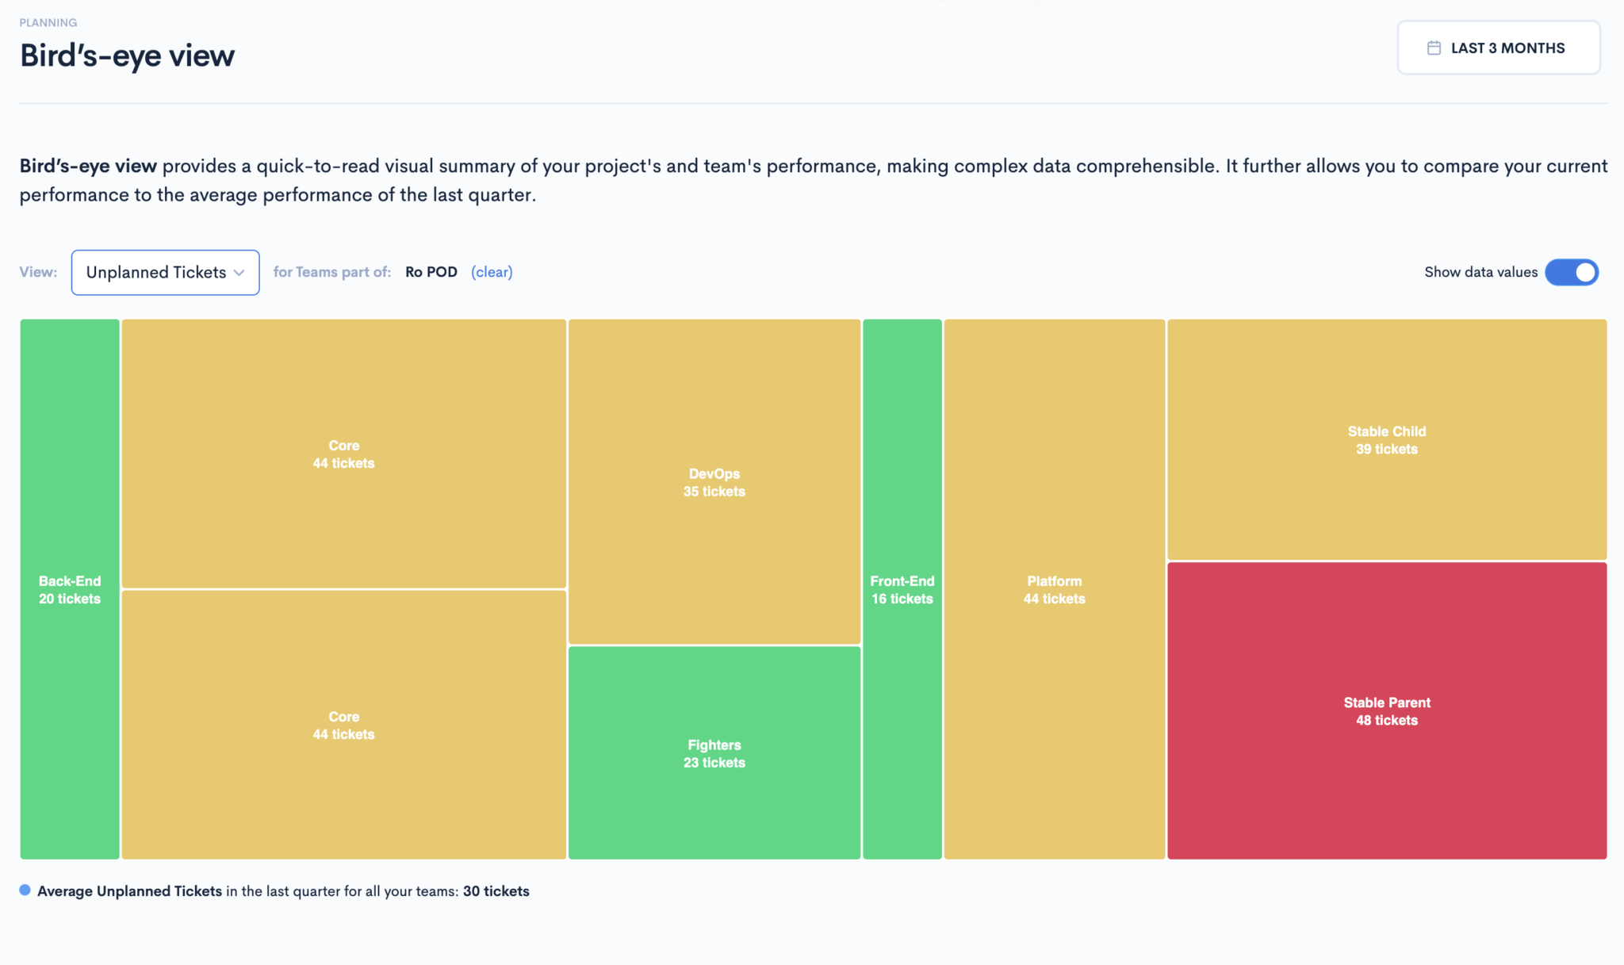The image size is (1624, 965).
Task: Select the Stable Child 39 tickets tile
Action: 1387,439
